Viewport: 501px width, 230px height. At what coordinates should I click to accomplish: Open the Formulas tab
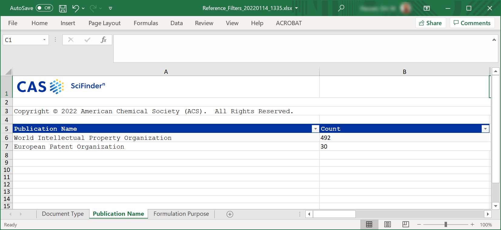pos(146,23)
